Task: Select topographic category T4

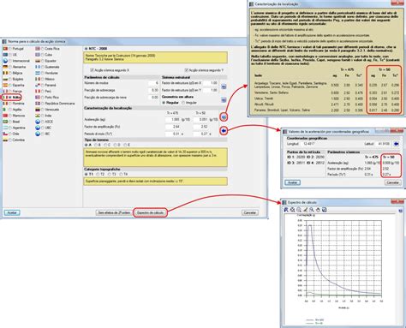Action: pyautogui.click(x=121, y=174)
